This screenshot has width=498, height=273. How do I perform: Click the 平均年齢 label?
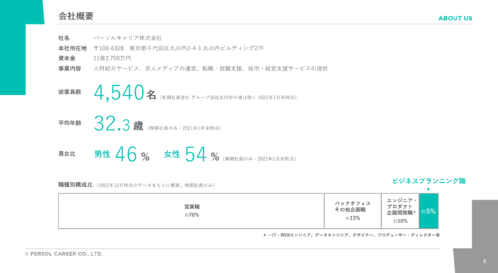(70, 123)
